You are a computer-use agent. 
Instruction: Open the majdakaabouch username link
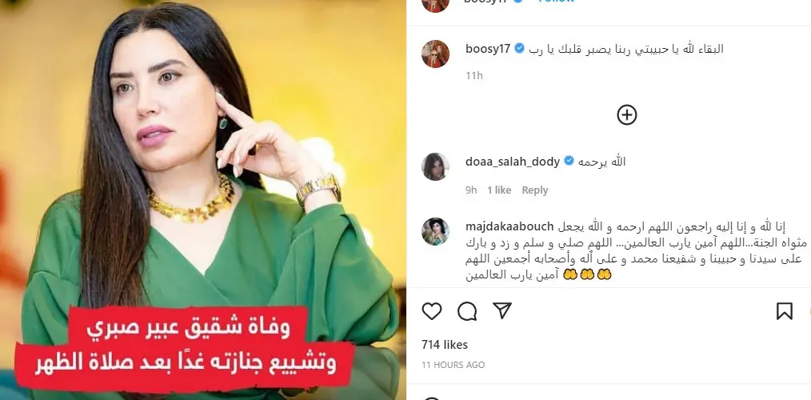coord(509,226)
